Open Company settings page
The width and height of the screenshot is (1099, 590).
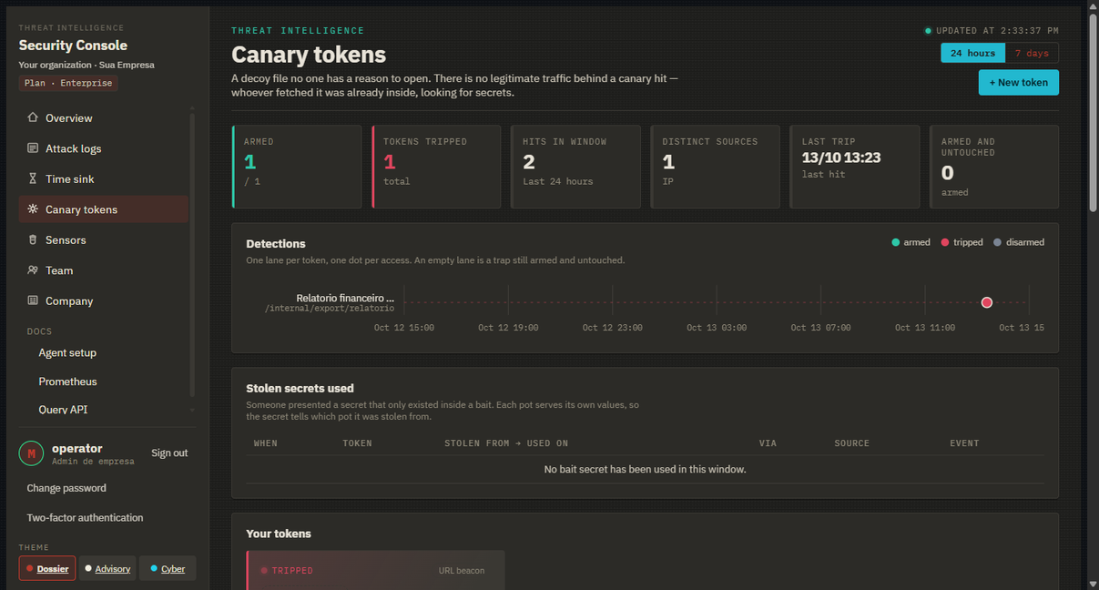[x=104, y=301]
